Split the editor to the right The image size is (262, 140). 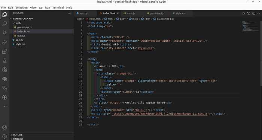coord(254,13)
